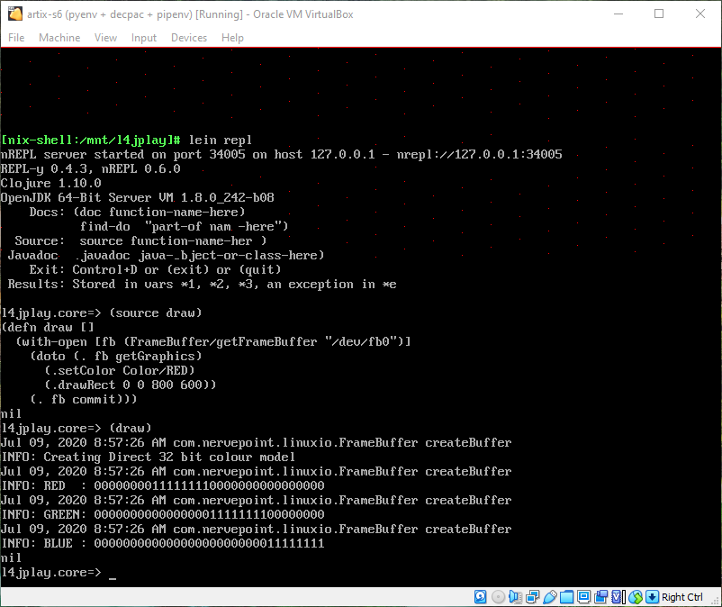Screen dimensions: 722x607
Task: Open the Input menu
Action: [x=144, y=38]
